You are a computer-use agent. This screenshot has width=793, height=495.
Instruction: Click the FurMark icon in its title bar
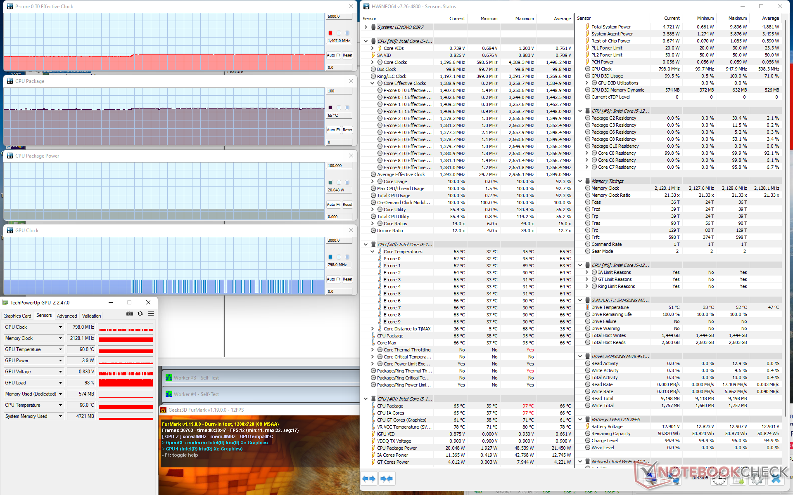pos(164,410)
